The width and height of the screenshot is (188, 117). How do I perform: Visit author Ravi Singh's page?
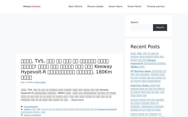point(40,82)
